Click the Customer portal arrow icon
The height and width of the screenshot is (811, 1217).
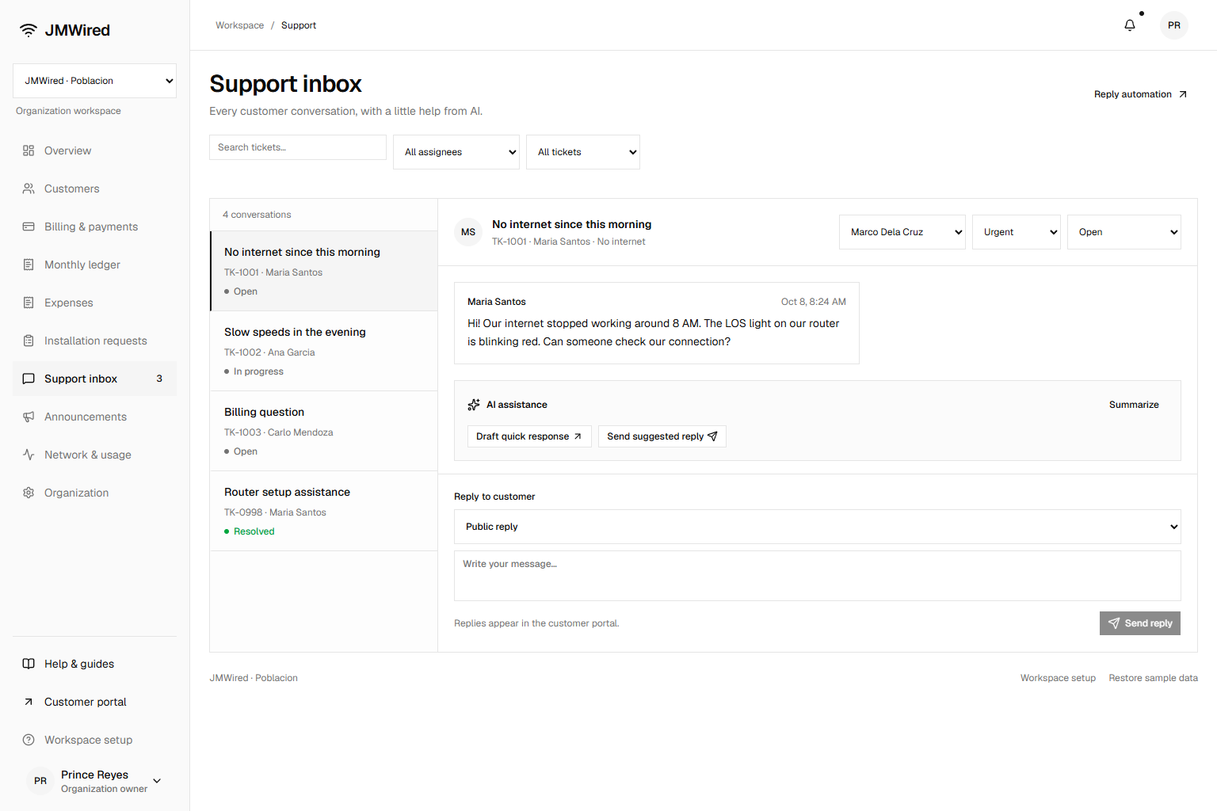[x=29, y=702]
